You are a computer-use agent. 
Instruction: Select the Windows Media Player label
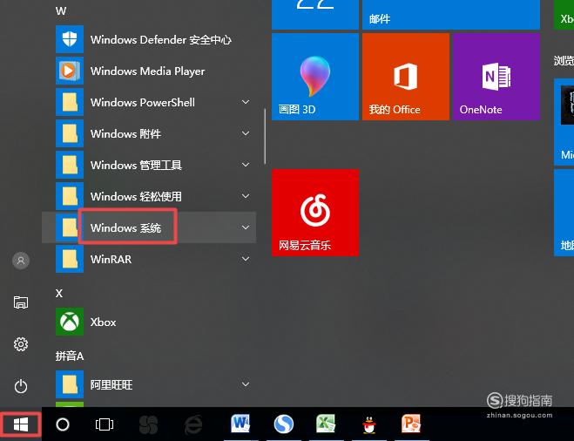(147, 71)
